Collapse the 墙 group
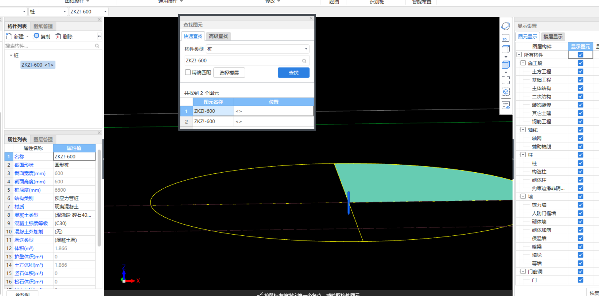This screenshot has width=599, height=296. (x=523, y=196)
